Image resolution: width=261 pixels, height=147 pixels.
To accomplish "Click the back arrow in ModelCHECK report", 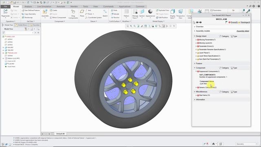I will [197, 22].
